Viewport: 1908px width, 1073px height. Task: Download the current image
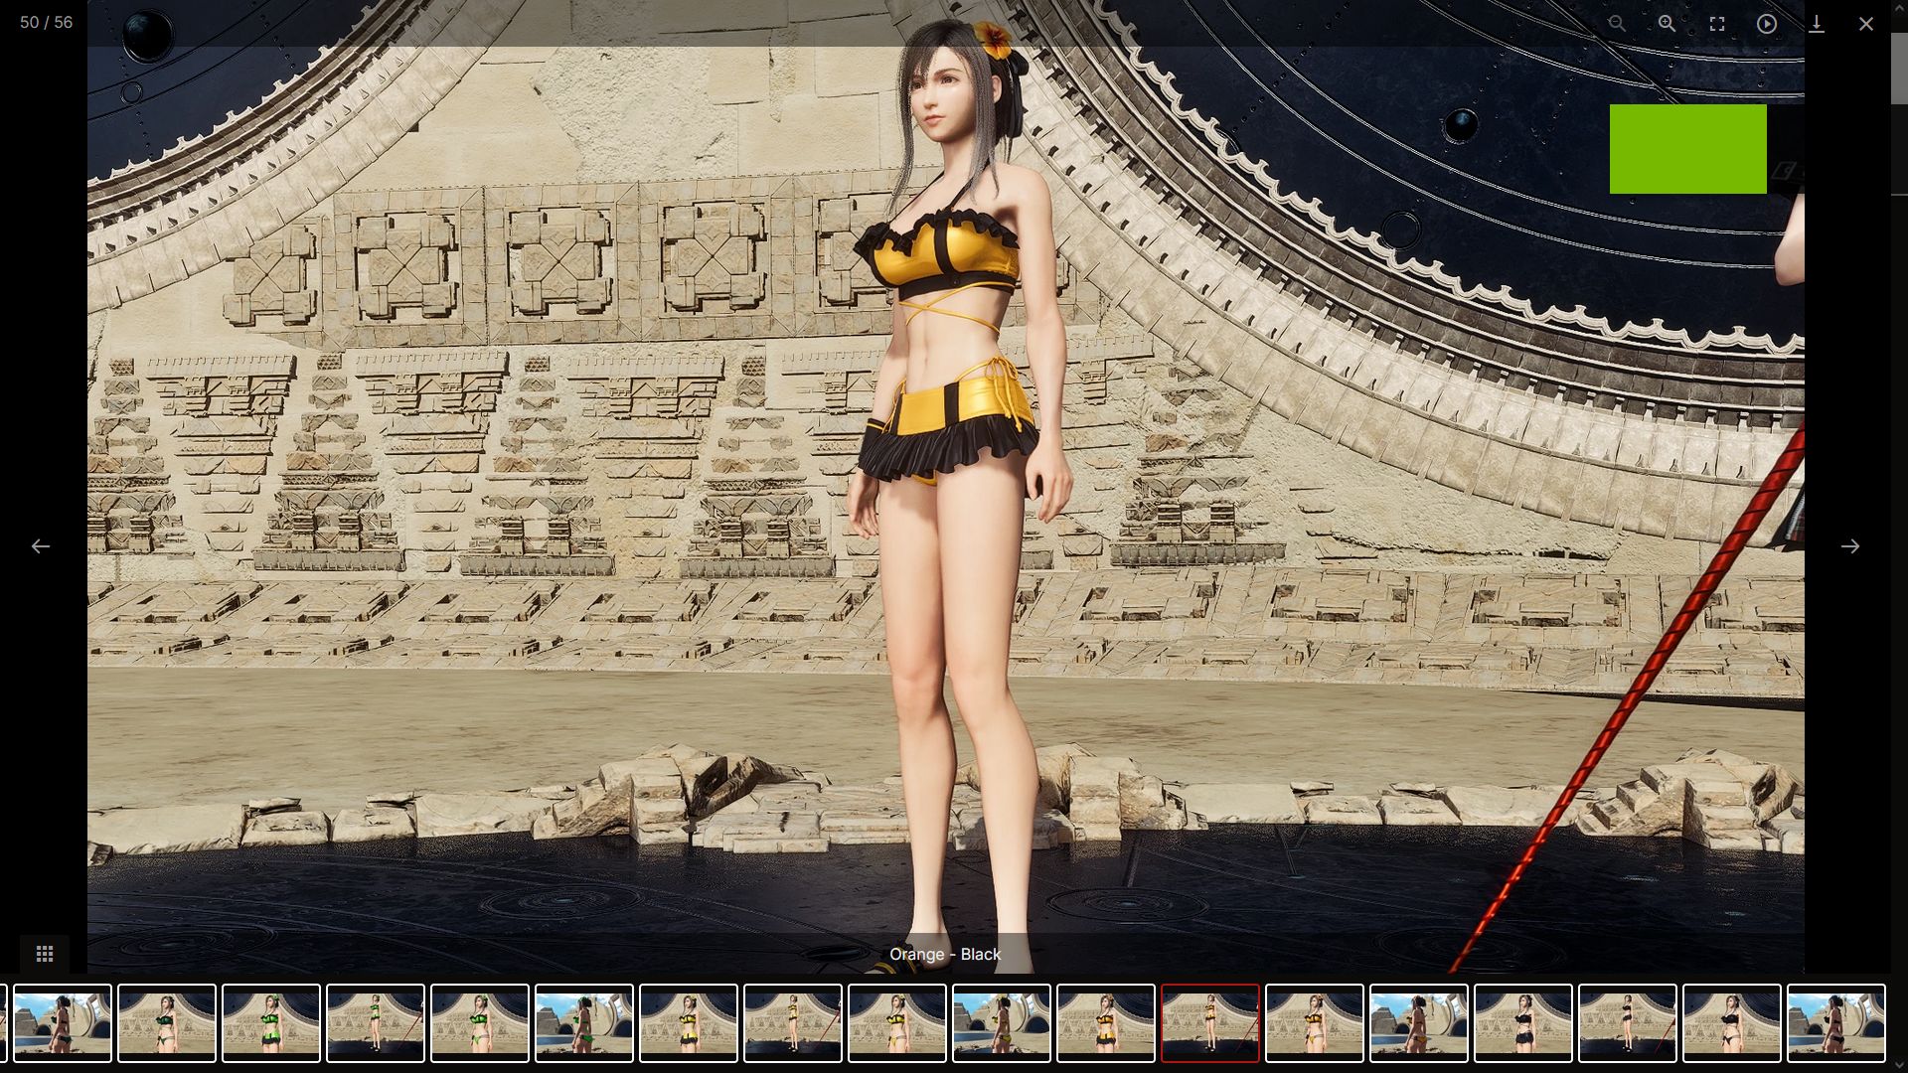point(1816,23)
